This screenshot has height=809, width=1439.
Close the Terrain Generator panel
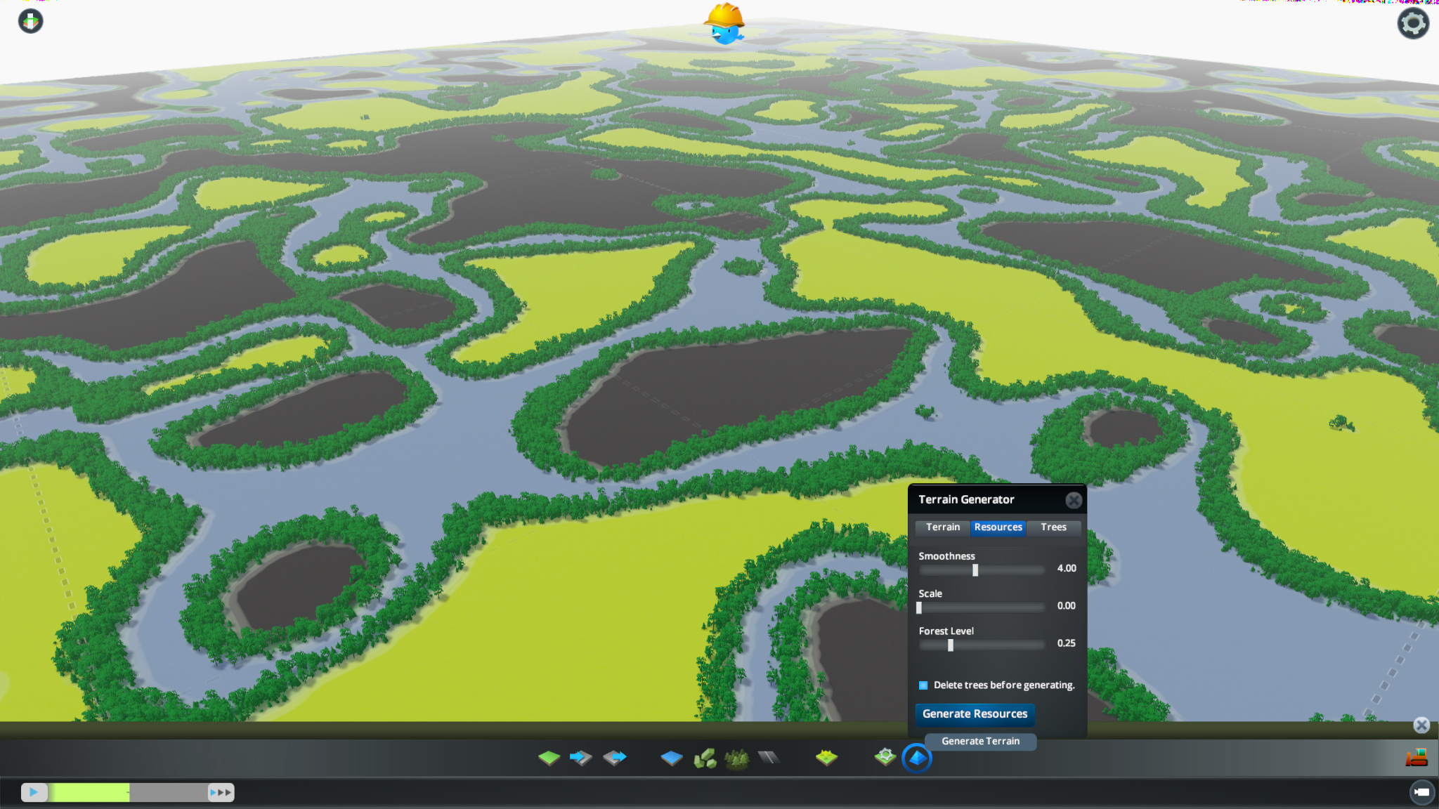[x=1073, y=500]
